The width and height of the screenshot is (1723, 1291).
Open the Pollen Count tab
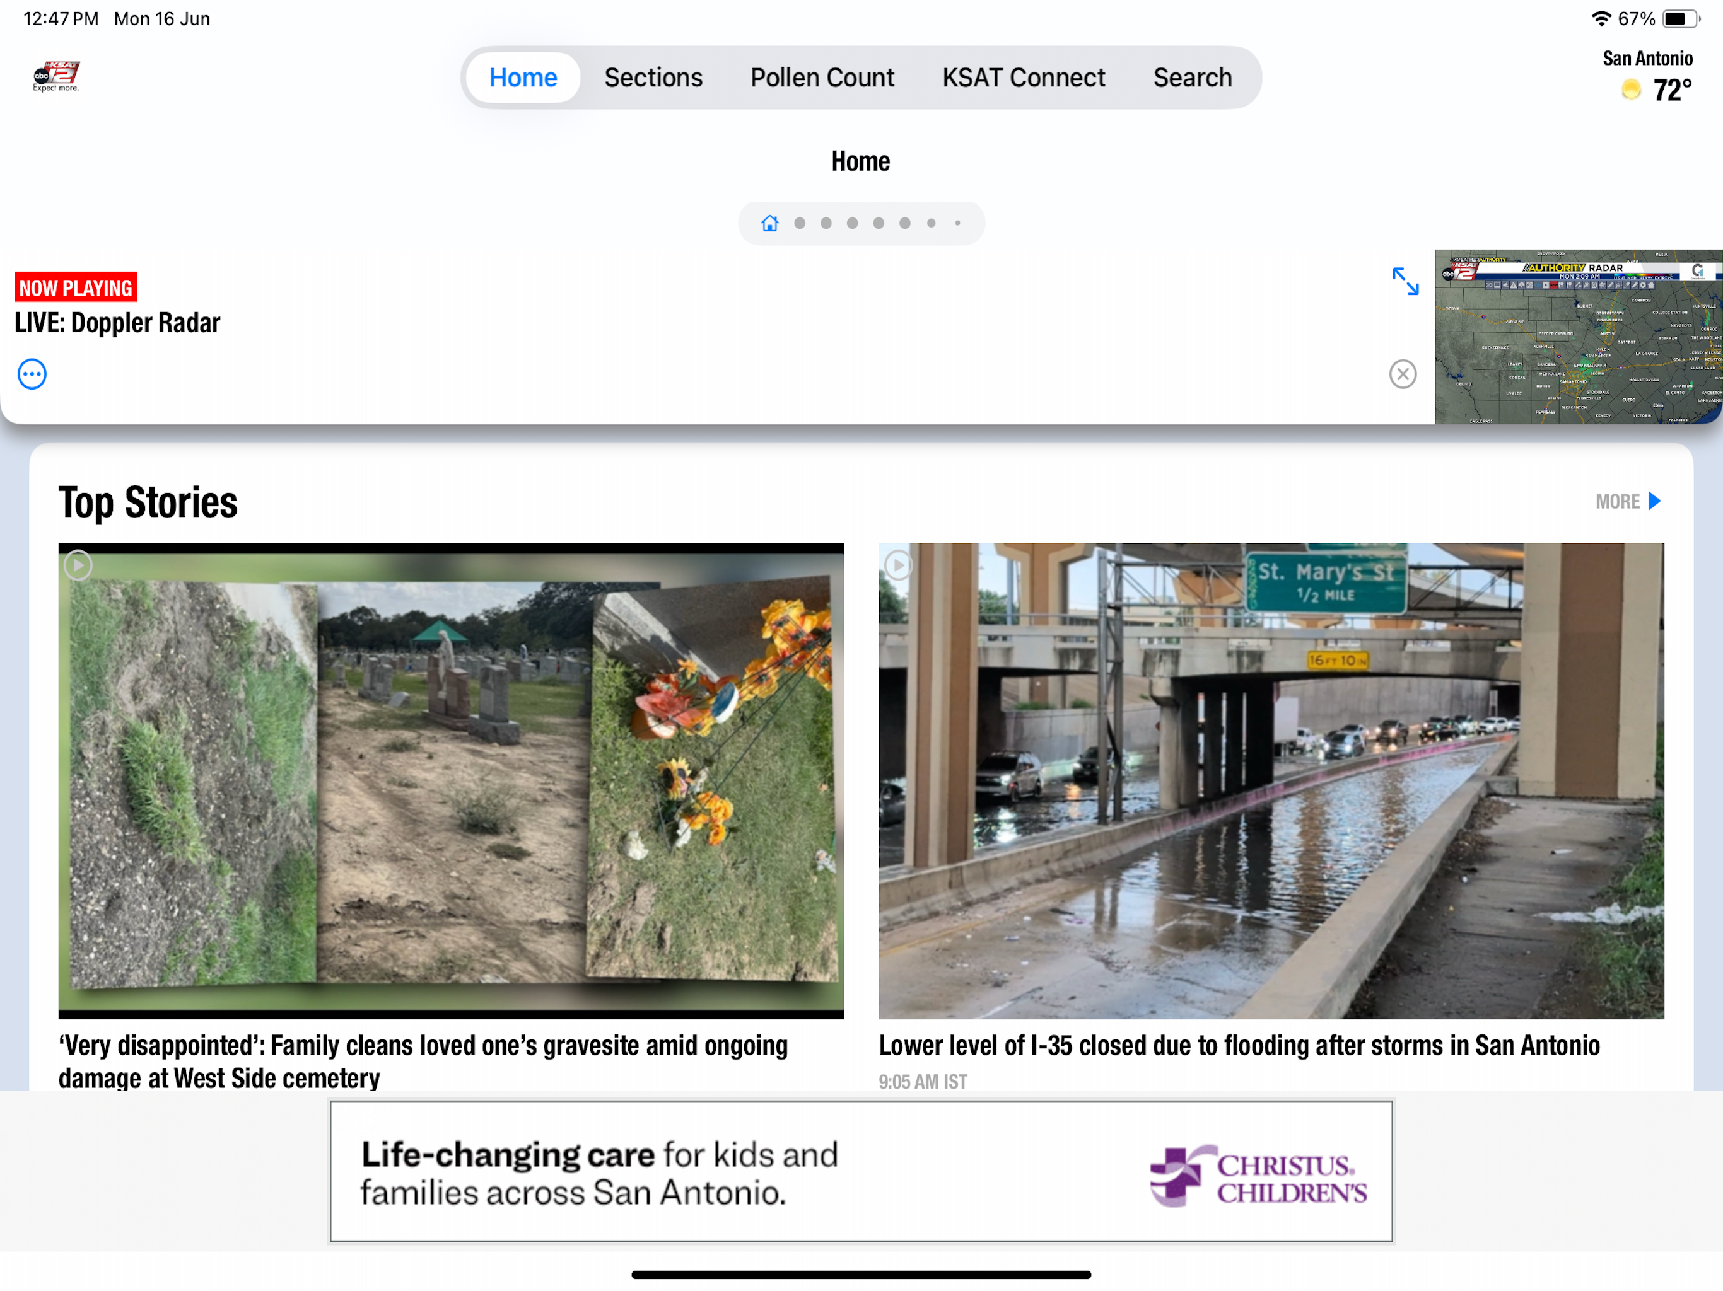822,78
